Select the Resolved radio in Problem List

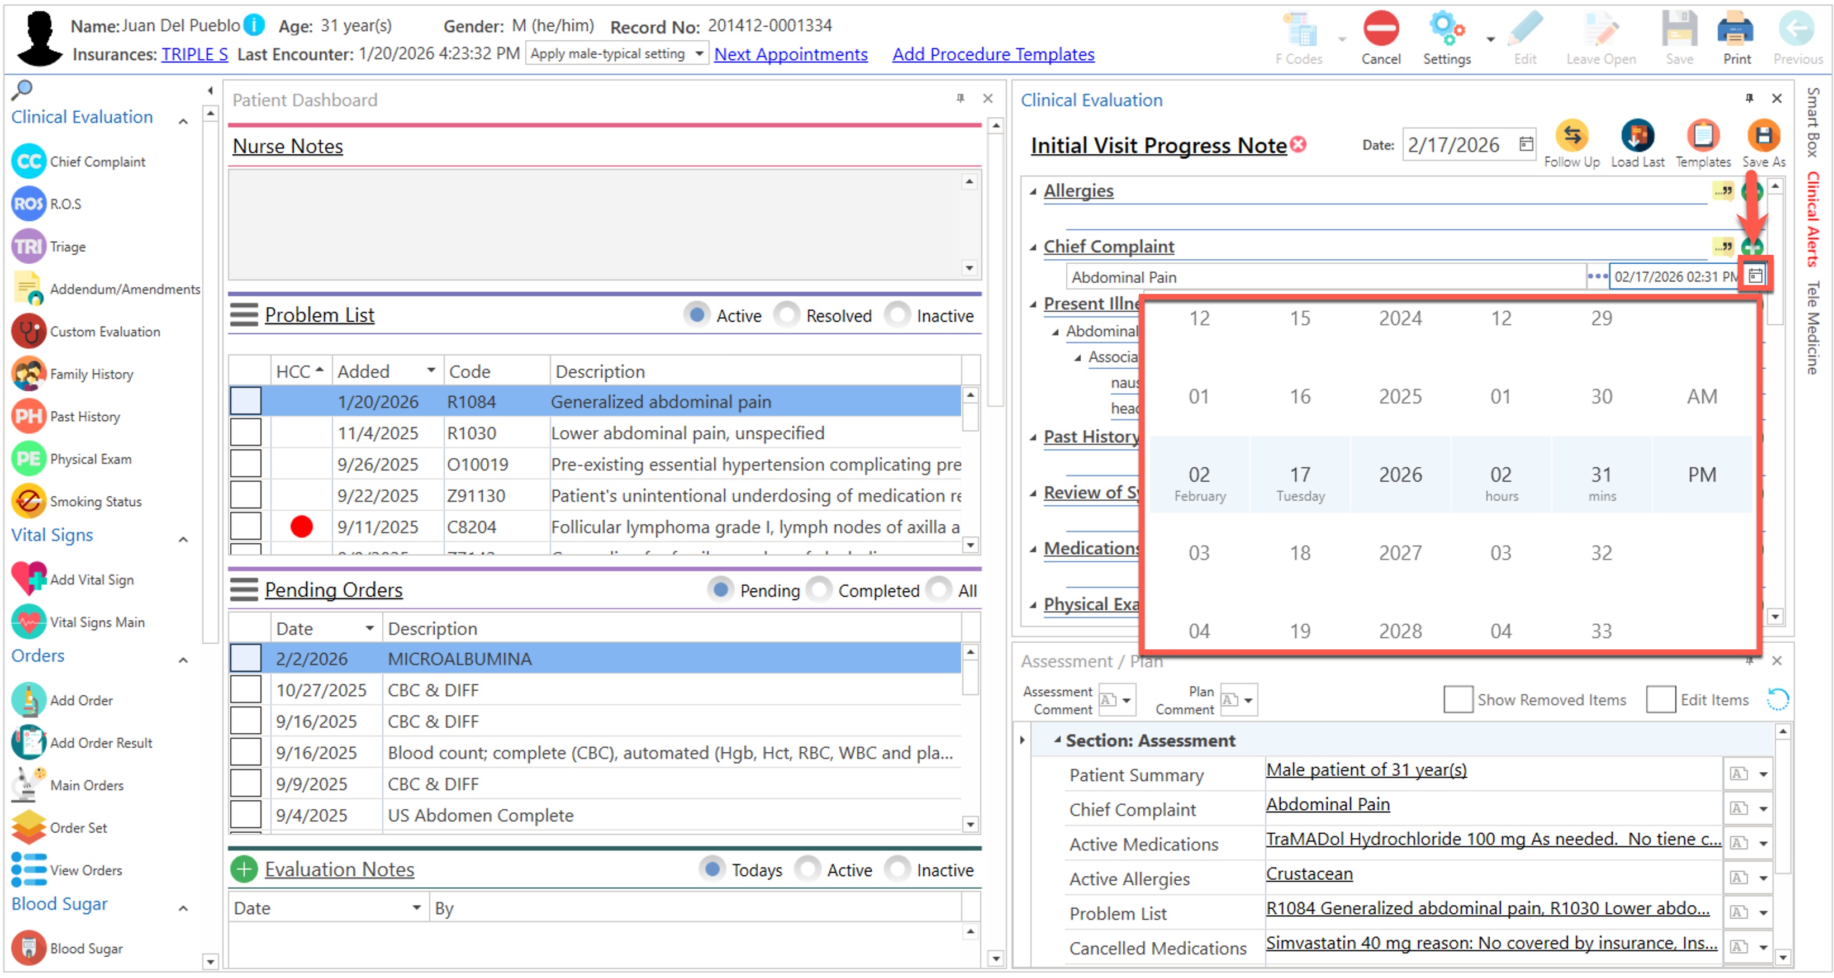click(787, 315)
